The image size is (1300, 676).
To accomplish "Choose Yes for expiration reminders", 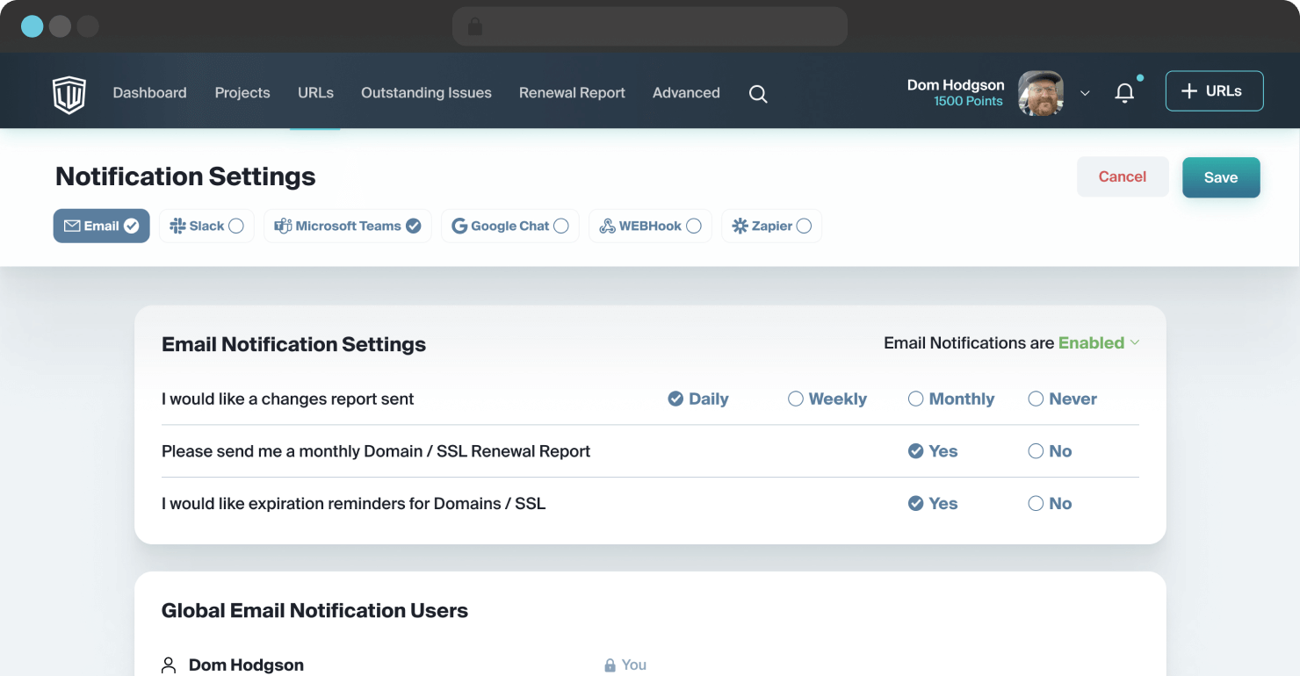I will point(933,504).
